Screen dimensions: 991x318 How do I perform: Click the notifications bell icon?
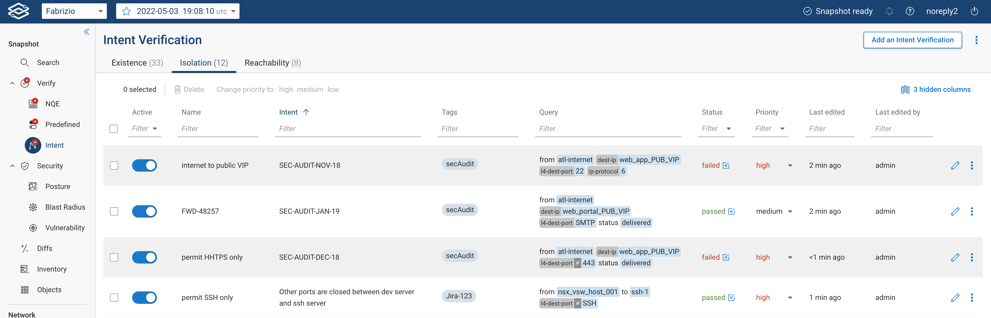(889, 11)
